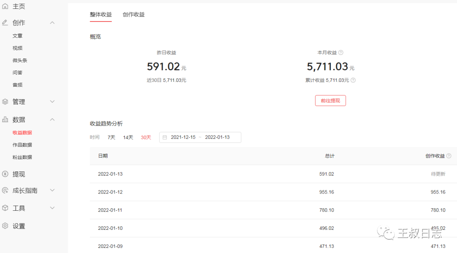457x253 pixels.
Task: Switch to the 创作收益 tab
Action: tap(133, 14)
